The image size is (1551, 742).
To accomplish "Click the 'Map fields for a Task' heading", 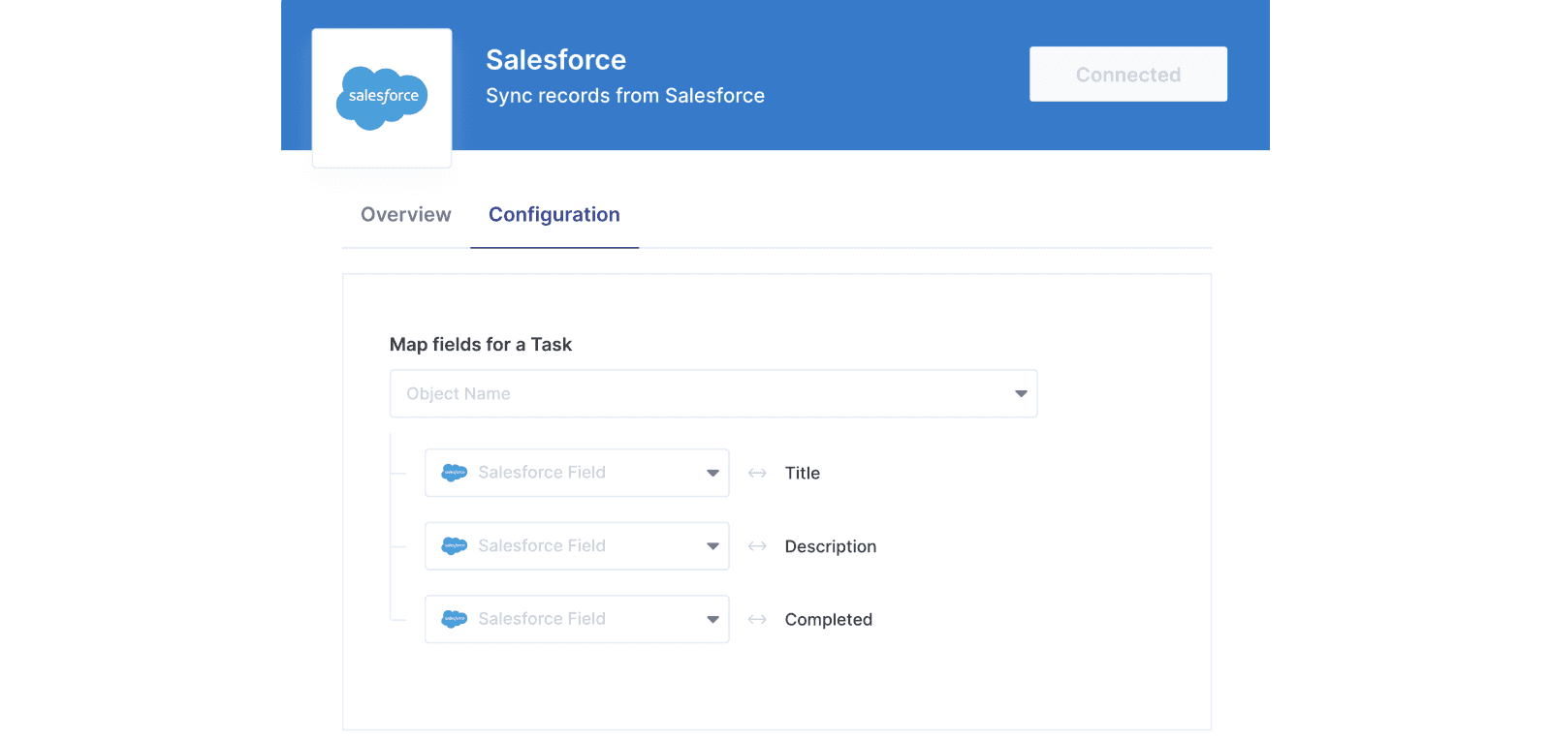I will tap(481, 345).
